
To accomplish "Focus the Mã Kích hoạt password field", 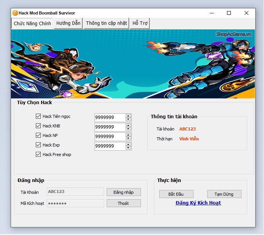I will click(75, 203).
